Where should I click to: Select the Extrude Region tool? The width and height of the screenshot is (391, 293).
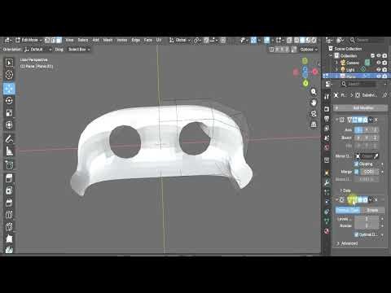click(x=9, y=178)
